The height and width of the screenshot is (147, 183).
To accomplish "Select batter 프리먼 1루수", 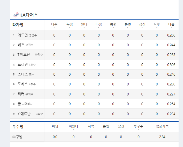I will click(26, 65).
